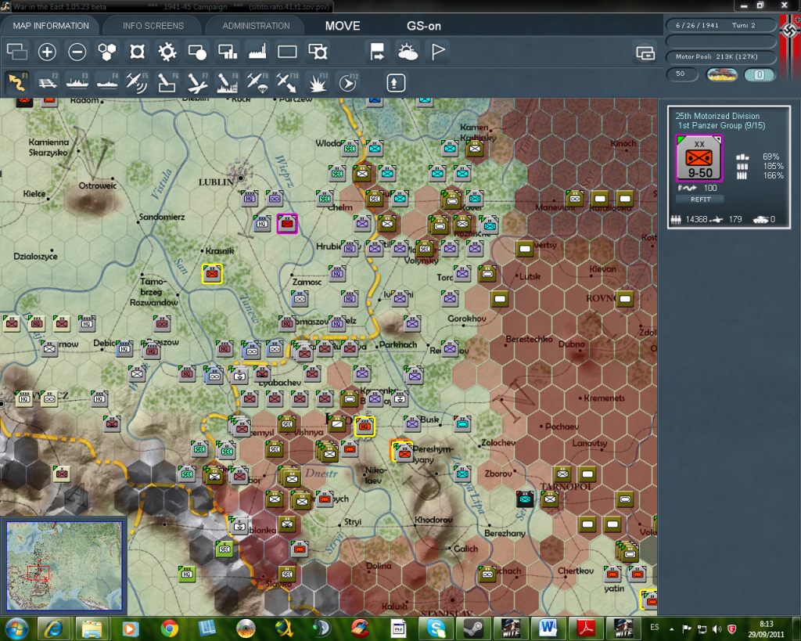The height and width of the screenshot is (641, 801).
Task: Select the F3 naval transport mode icon
Action: (x=77, y=83)
